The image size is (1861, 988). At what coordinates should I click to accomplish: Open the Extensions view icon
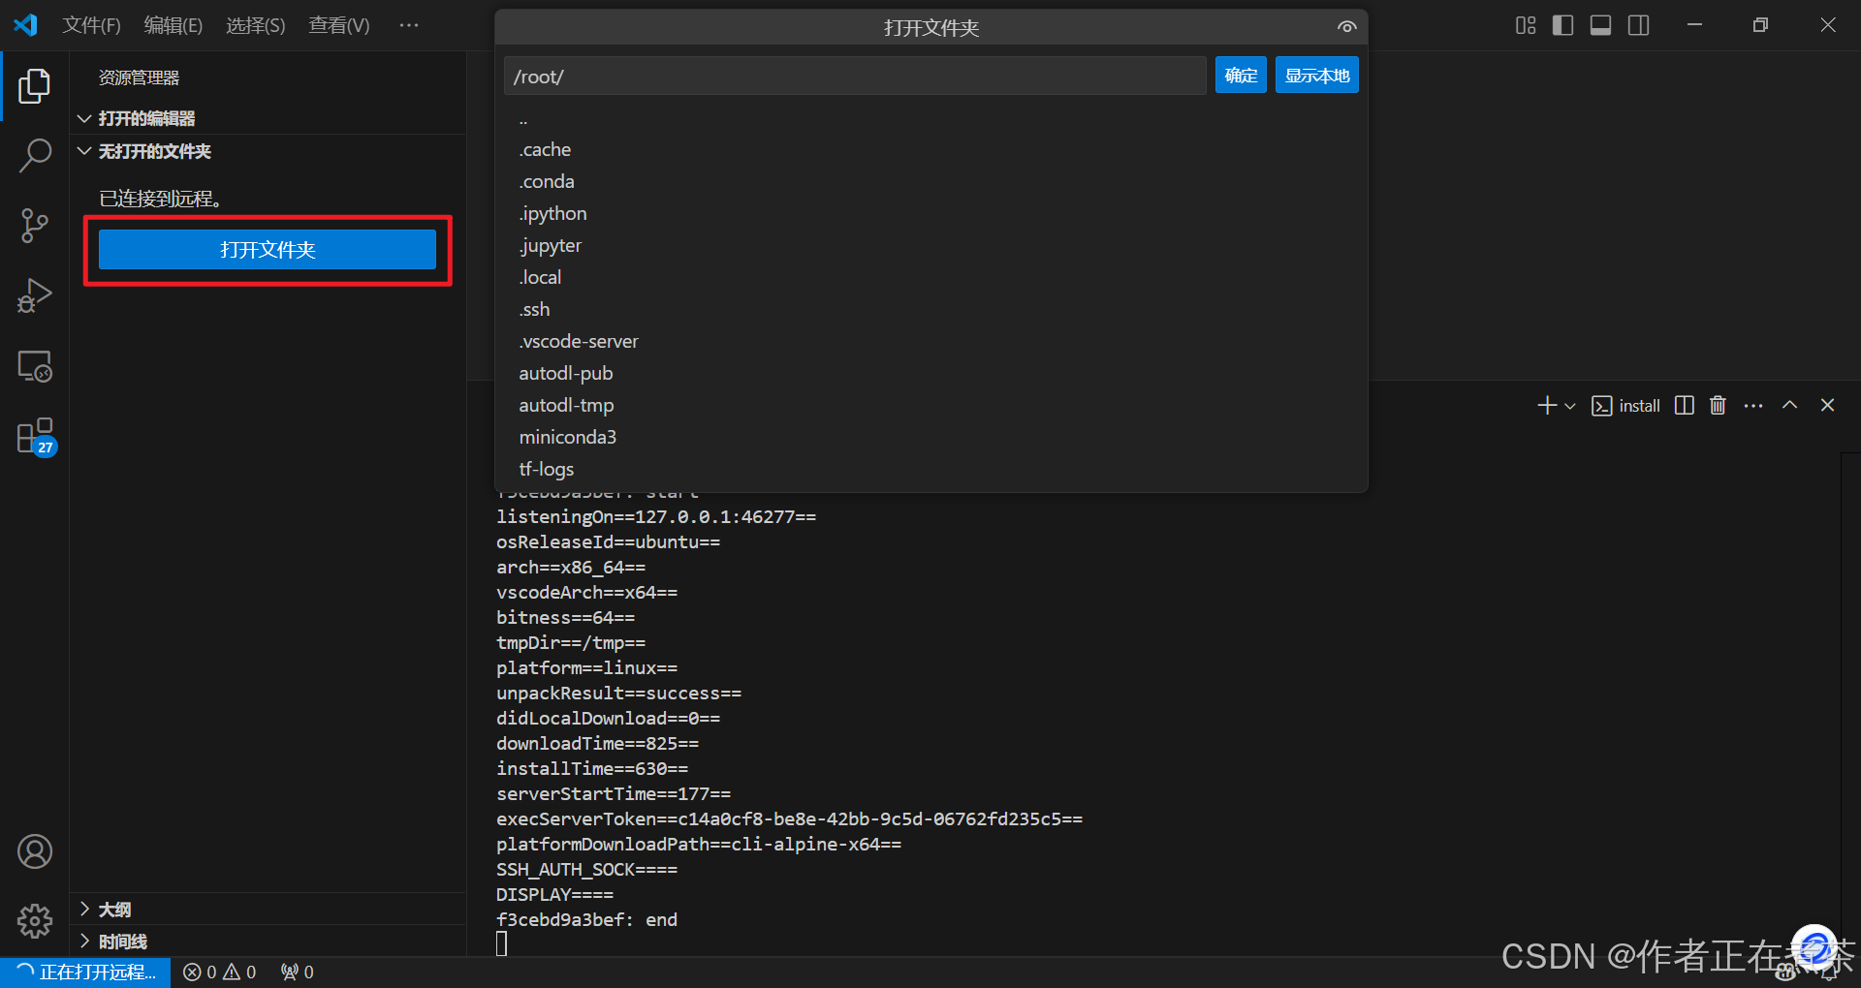(x=35, y=436)
